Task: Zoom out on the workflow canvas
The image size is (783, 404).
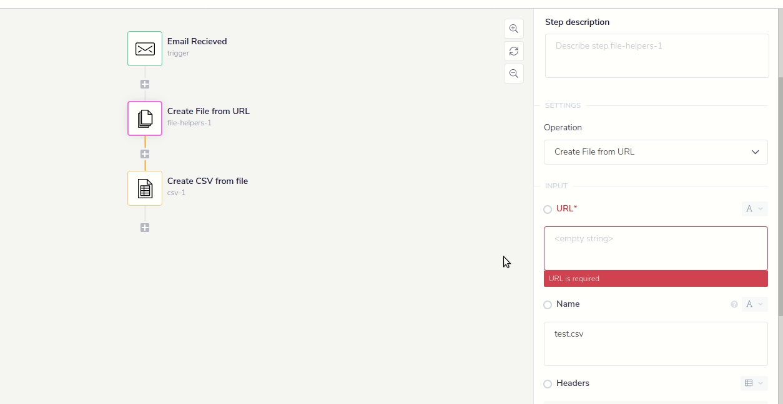Action: pyautogui.click(x=514, y=74)
